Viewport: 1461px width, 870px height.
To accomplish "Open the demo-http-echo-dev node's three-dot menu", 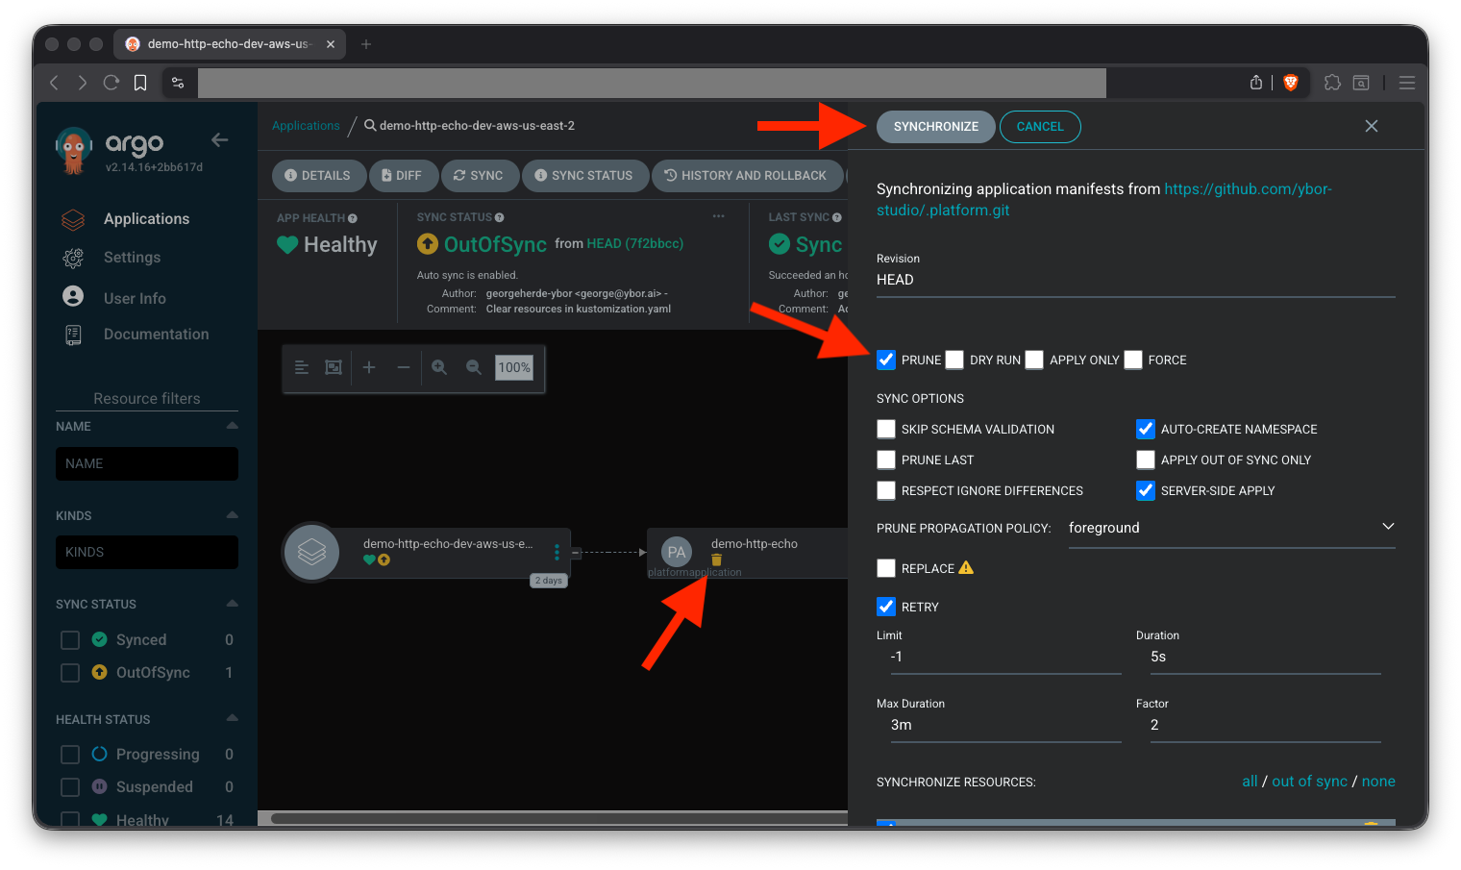I will 557,552.
